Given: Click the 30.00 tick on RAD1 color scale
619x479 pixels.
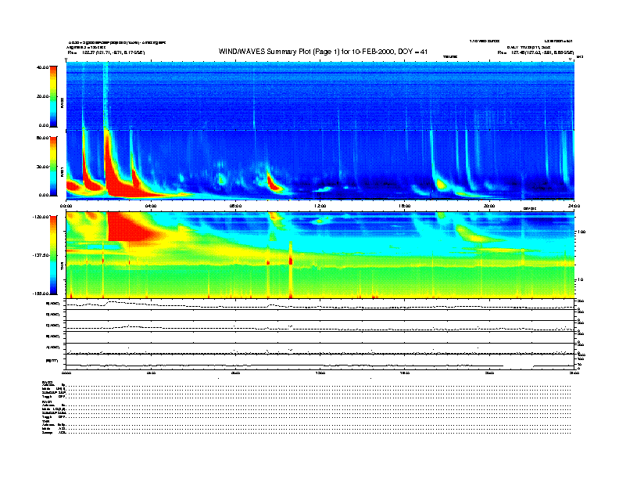Looking at the screenshot, I should (x=42, y=167).
